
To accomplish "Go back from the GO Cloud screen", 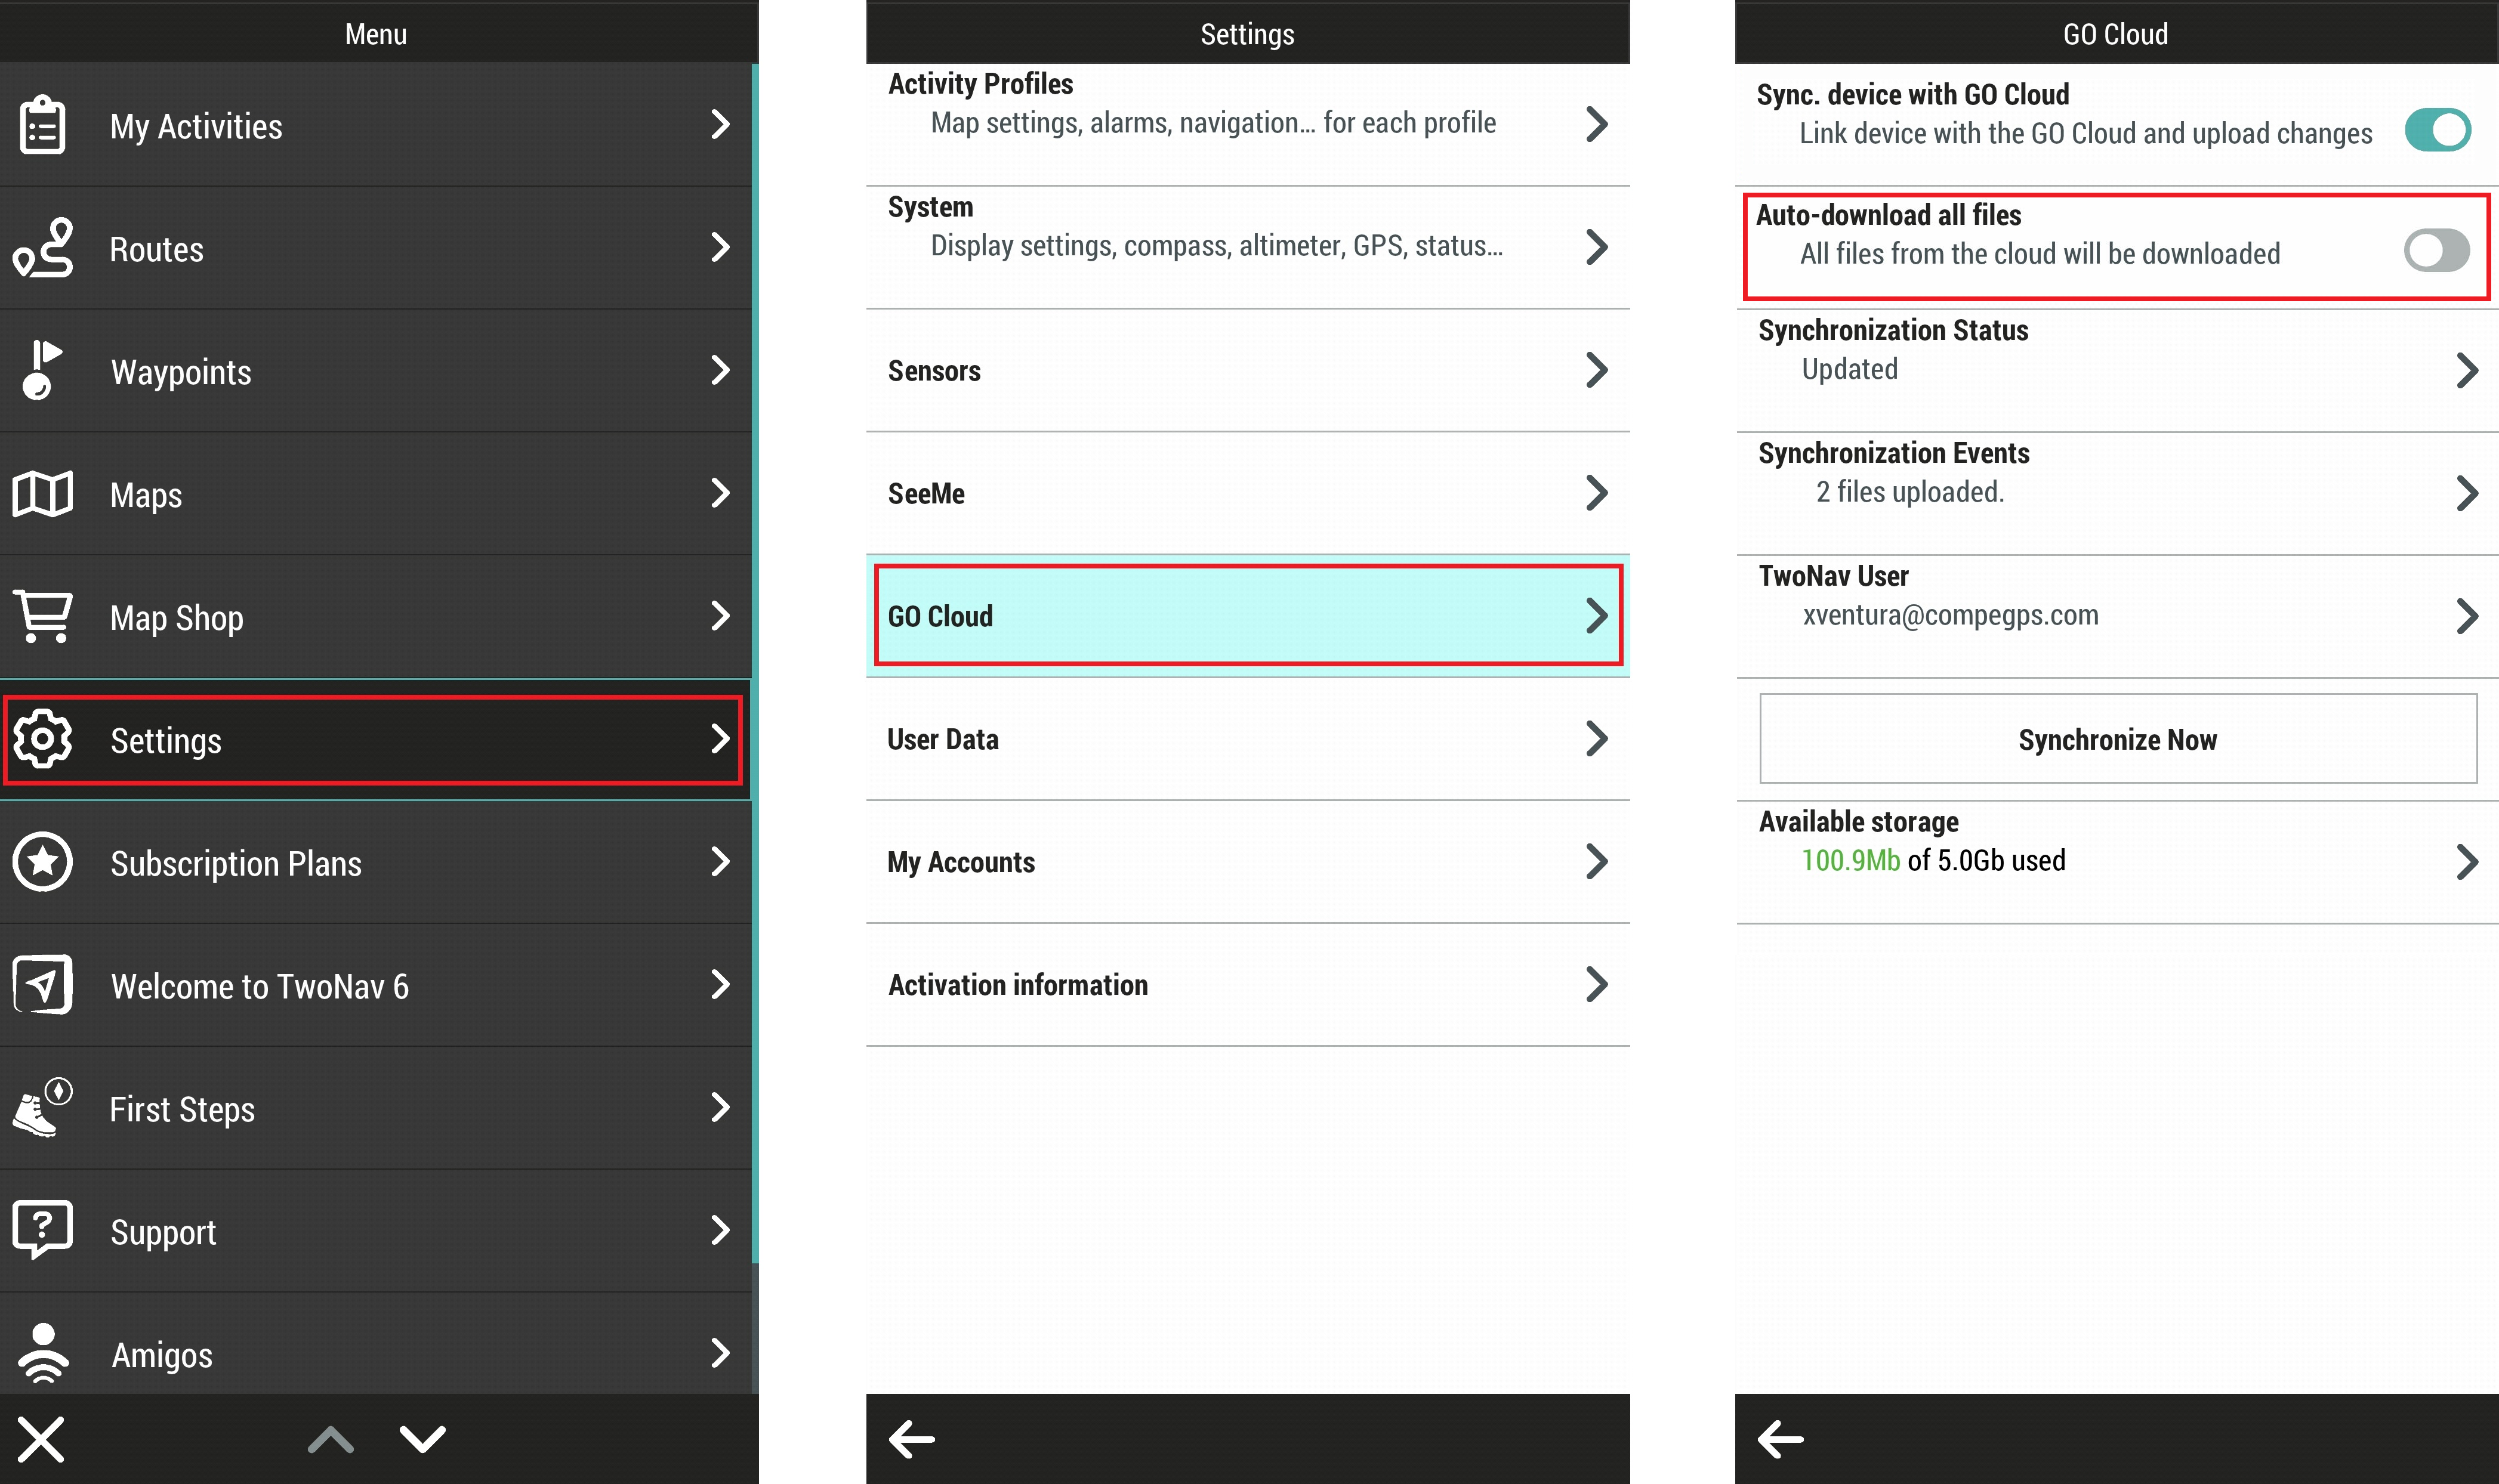I will click(1781, 1439).
